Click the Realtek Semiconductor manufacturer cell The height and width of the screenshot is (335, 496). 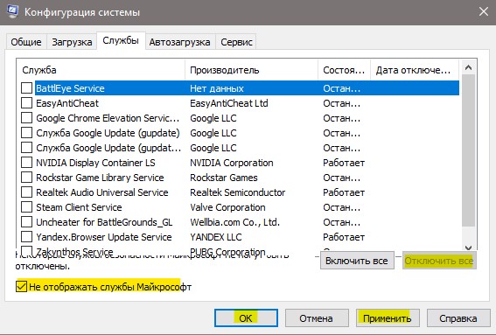tap(238, 192)
